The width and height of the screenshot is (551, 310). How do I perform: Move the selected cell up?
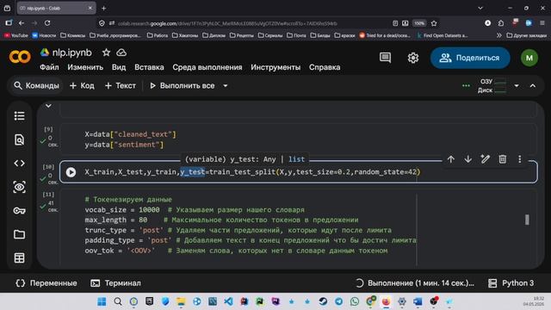pos(450,159)
